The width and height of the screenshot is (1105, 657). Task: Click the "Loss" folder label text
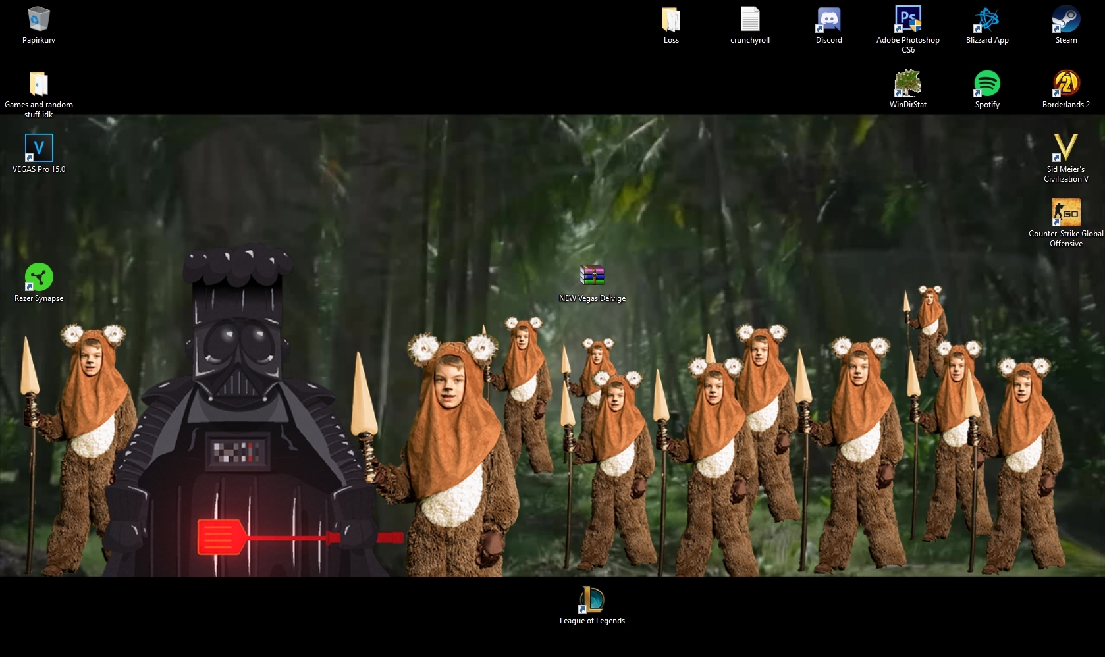[x=671, y=40]
